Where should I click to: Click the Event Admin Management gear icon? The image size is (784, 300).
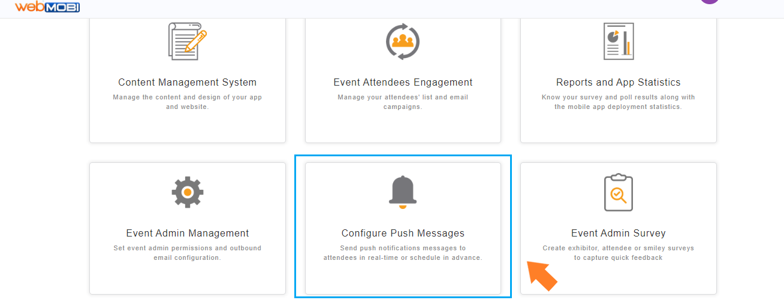click(x=188, y=192)
